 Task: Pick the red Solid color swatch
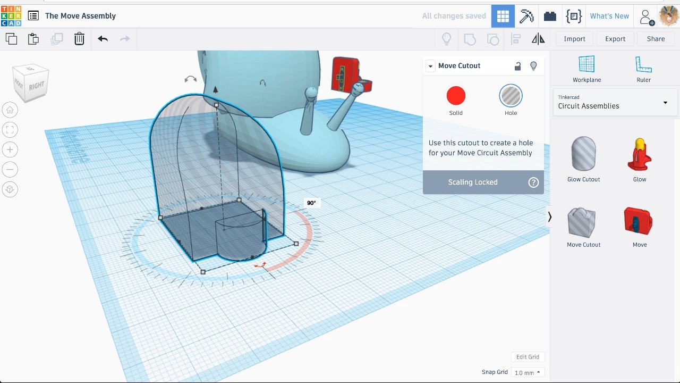[x=456, y=96]
